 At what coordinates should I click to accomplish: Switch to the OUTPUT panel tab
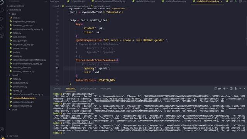pos(58,89)
